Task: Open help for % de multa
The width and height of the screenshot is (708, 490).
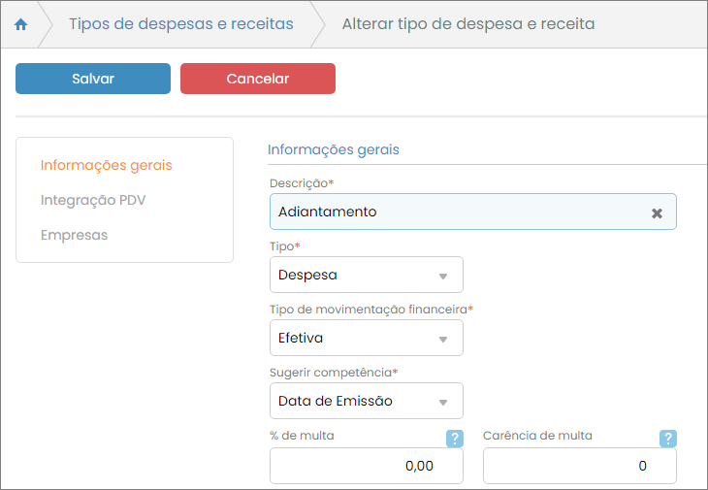Action: pyautogui.click(x=454, y=439)
